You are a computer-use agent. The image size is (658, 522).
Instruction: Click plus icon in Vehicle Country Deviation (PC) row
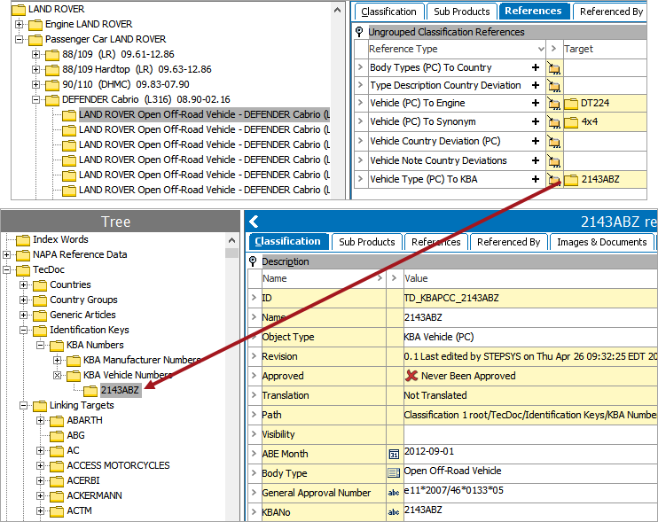click(x=536, y=141)
